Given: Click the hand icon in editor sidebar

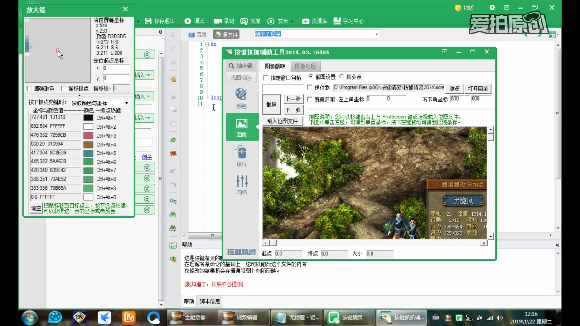Looking at the screenshot, I should [x=173, y=79].
